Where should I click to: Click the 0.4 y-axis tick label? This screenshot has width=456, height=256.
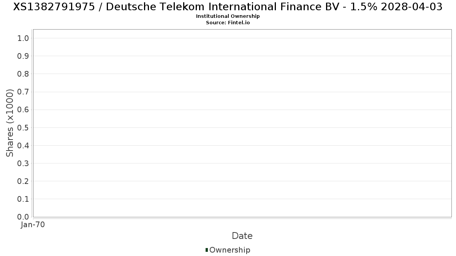point(23,146)
